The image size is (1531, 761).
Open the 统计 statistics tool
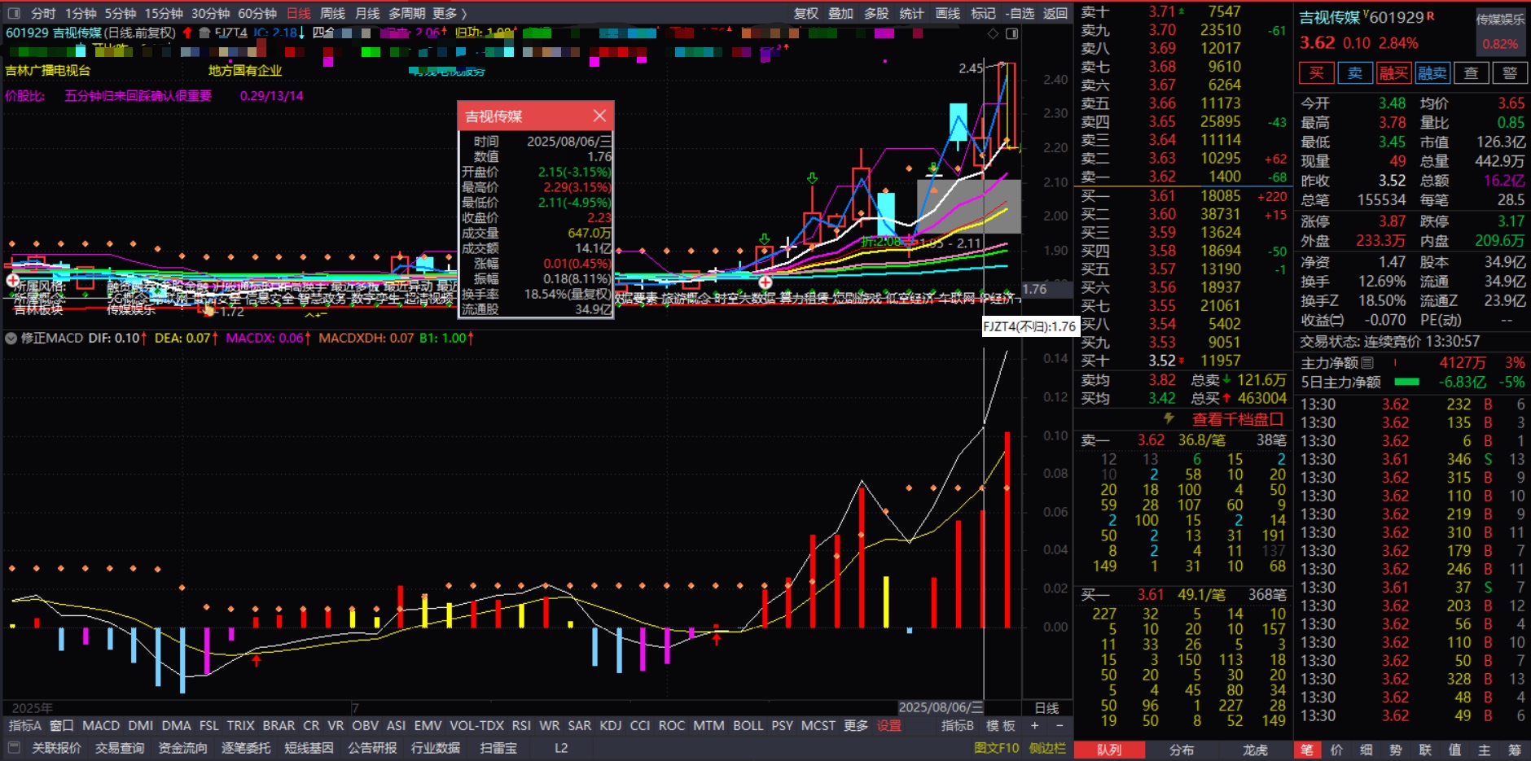pos(911,13)
